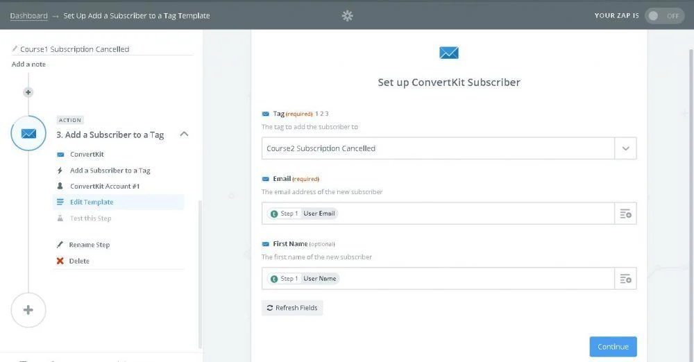
Task: Click the Email field with User Email
Action: [x=439, y=214]
